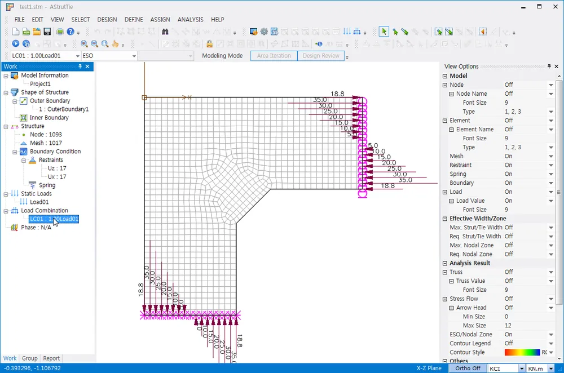Select the 1 : OuterBoundary1 tree item
Screen dimensions: 564x373
[64, 109]
